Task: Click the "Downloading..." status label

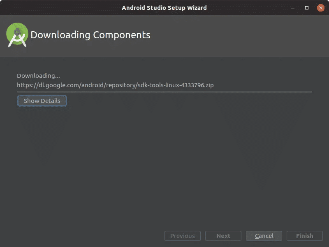Action: coord(38,76)
